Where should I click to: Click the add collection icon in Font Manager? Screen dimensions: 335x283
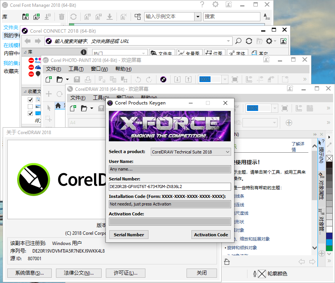click(x=37, y=17)
